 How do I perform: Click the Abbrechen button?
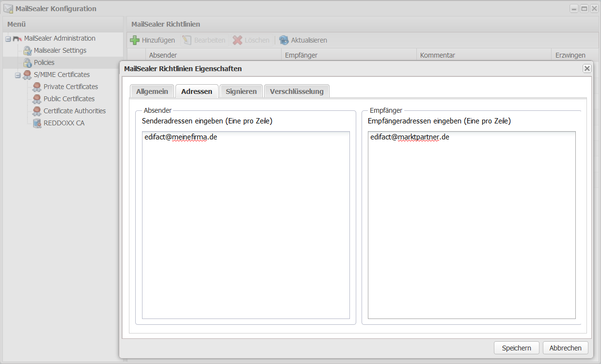(x=565, y=348)
